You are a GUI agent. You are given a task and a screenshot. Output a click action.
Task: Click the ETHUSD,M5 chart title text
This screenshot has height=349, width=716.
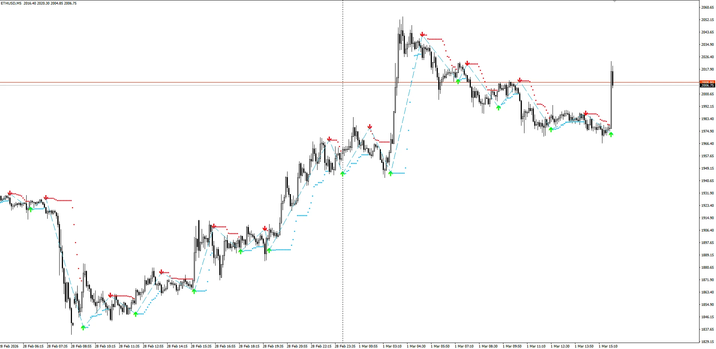point(11,3)
